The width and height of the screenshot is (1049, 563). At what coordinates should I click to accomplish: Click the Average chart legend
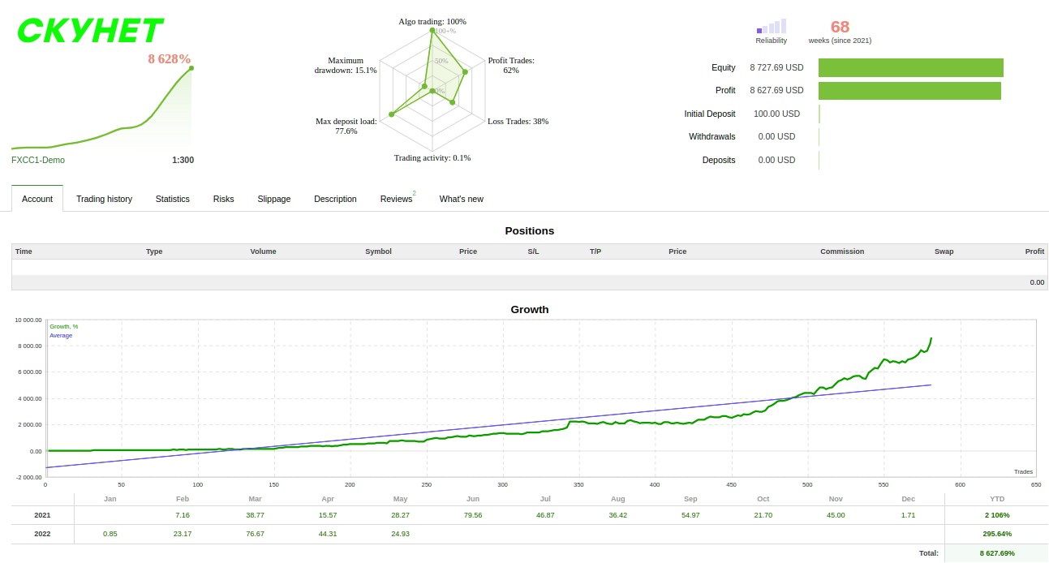point(61,335)
